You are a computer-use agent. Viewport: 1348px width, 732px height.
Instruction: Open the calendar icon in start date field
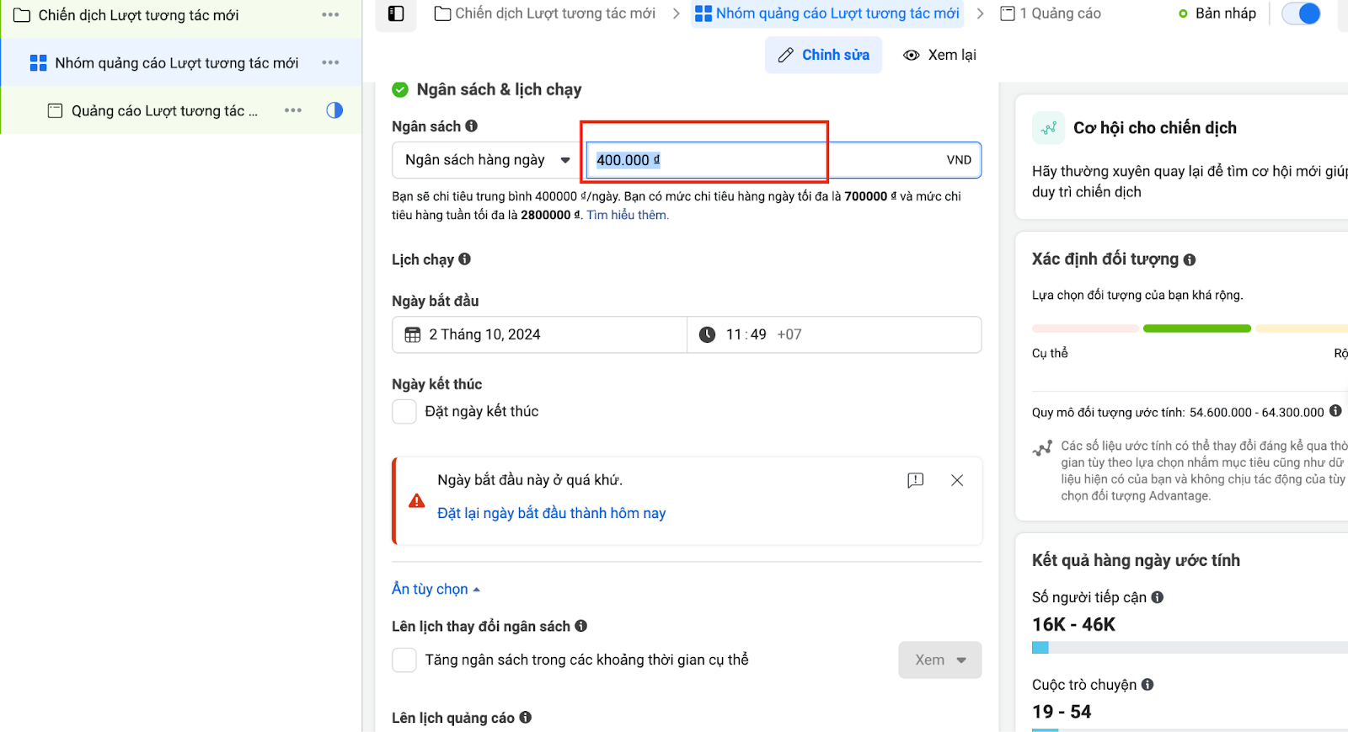tap(413, 334)
